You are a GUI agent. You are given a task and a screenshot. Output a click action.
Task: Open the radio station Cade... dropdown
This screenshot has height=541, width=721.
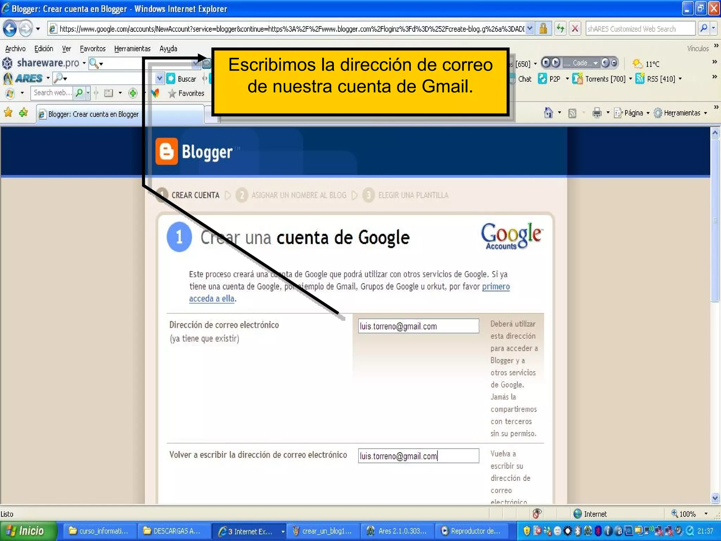pyautogui.click(x=596, y=63)
